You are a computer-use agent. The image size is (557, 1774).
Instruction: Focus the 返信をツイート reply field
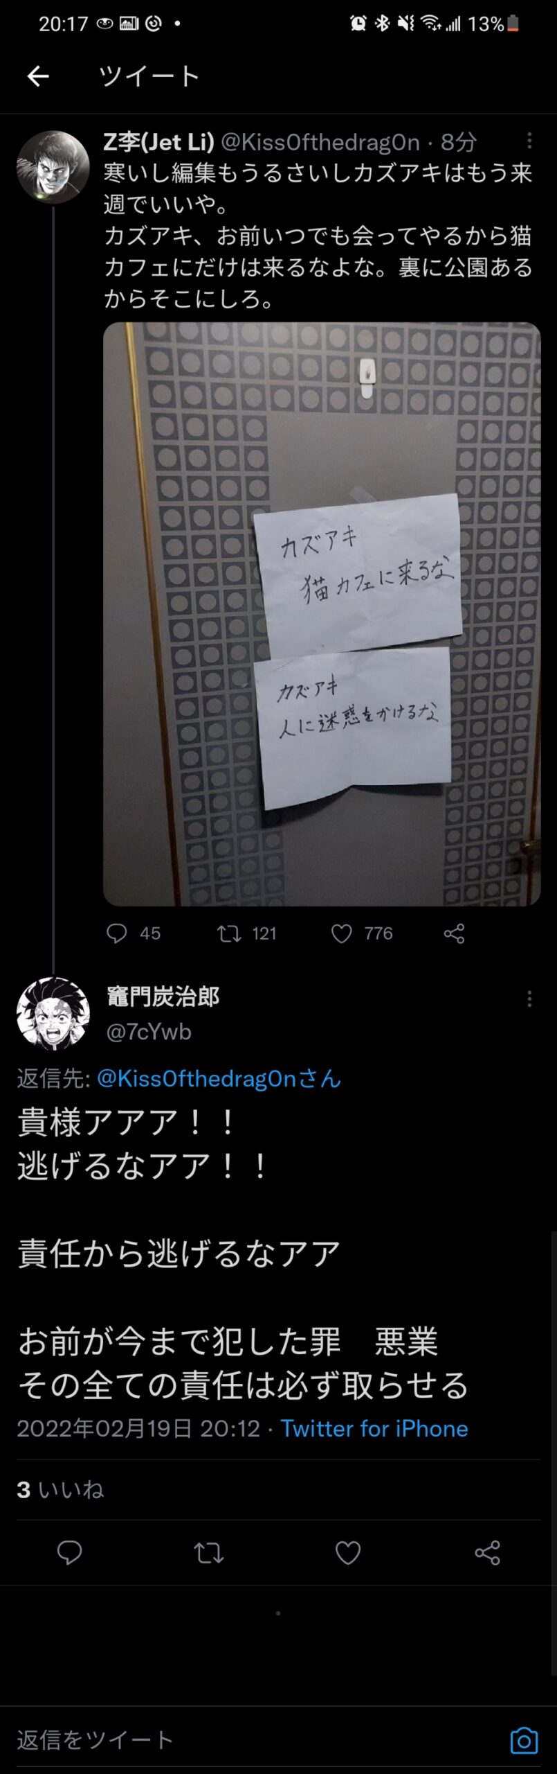[256, 1739]
